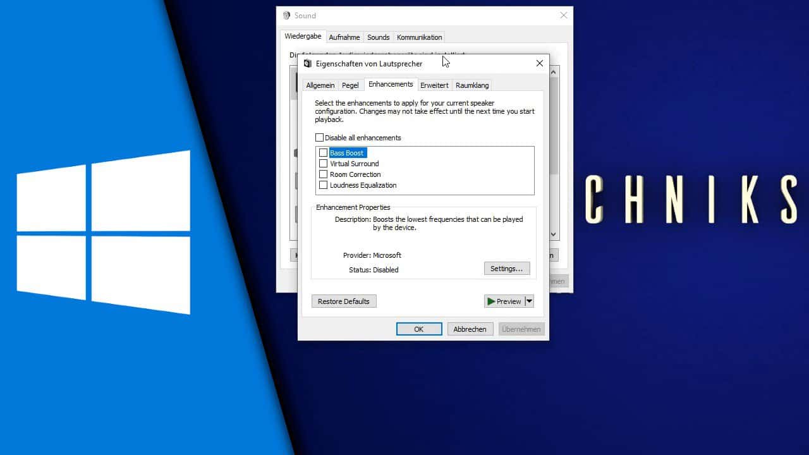Viewport: 809px width, 455px height.
Task: Select the Bass Boost list entry text
Action: [x=346, y=153]
